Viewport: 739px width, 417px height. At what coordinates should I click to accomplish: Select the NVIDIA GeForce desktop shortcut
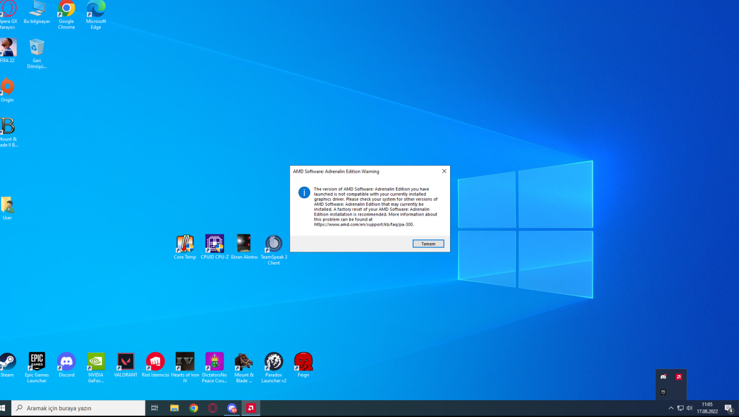(96, 362)
